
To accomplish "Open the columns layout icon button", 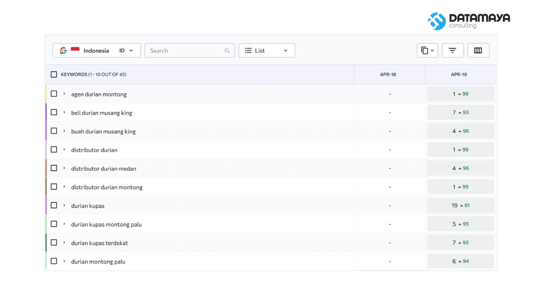I will (478, 50).
